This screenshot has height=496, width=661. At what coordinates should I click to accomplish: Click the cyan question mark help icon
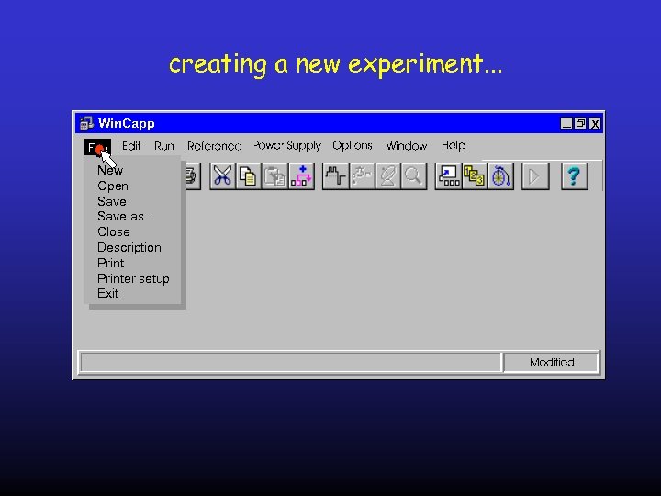pyautogui.click(x=574, y=175)
